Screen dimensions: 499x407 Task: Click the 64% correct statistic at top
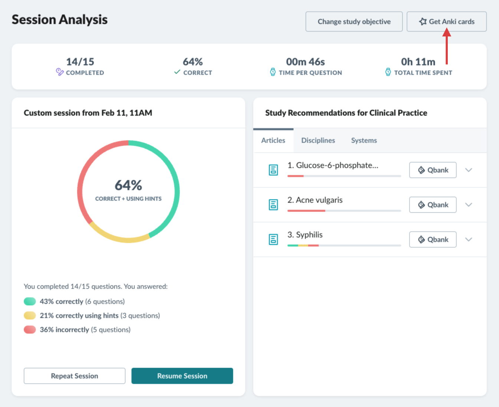(193, 62)
